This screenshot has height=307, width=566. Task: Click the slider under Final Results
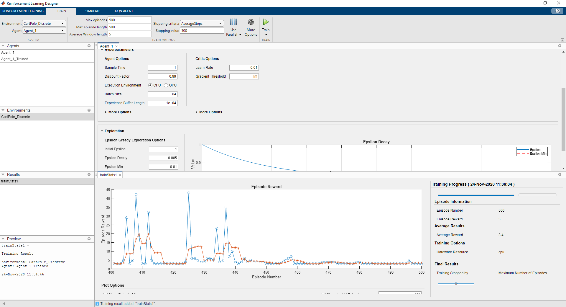[456, 284]
